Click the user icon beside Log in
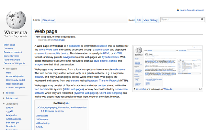 click(x=178, y=10)
